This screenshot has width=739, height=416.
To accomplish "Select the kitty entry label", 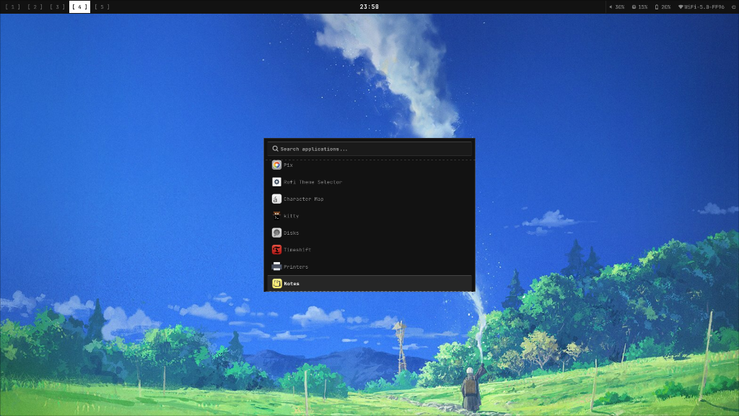I will (292, 216).
